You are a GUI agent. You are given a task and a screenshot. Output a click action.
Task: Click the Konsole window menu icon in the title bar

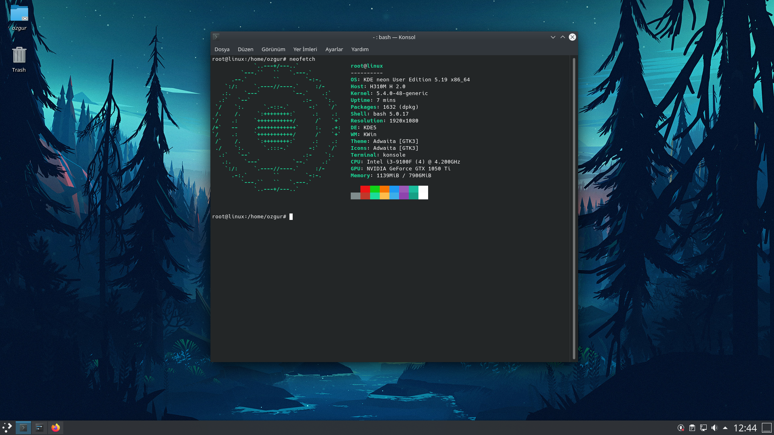pyautogui.click(x=216, y=37)
